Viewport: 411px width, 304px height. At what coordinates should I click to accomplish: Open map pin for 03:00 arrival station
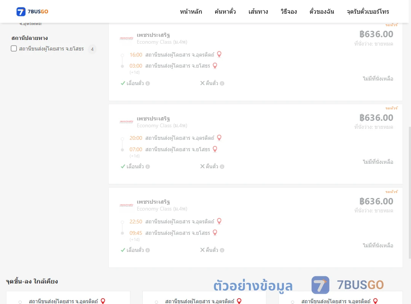(215, 66)
